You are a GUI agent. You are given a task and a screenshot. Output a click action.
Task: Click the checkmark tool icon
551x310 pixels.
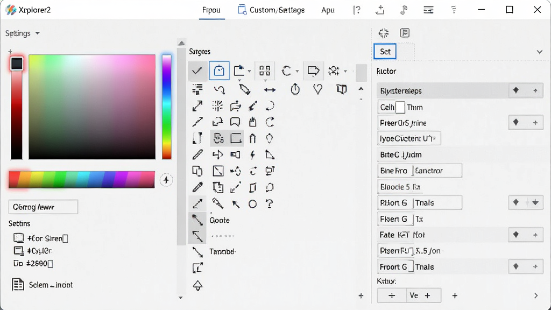(197, 71)
